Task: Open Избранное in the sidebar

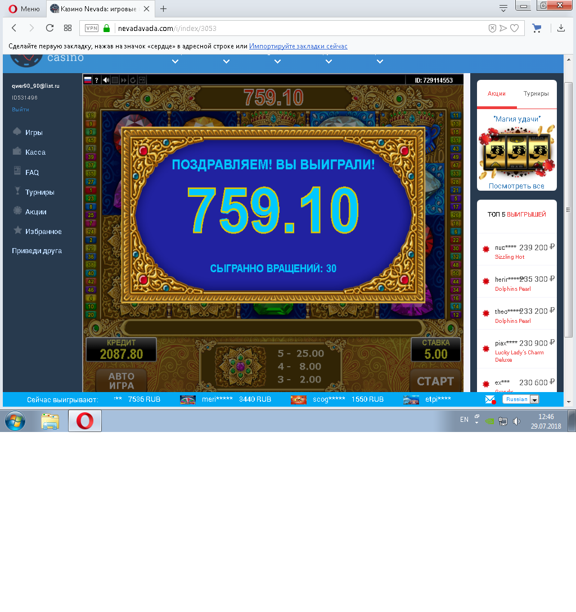Action: tap(43, 231)
